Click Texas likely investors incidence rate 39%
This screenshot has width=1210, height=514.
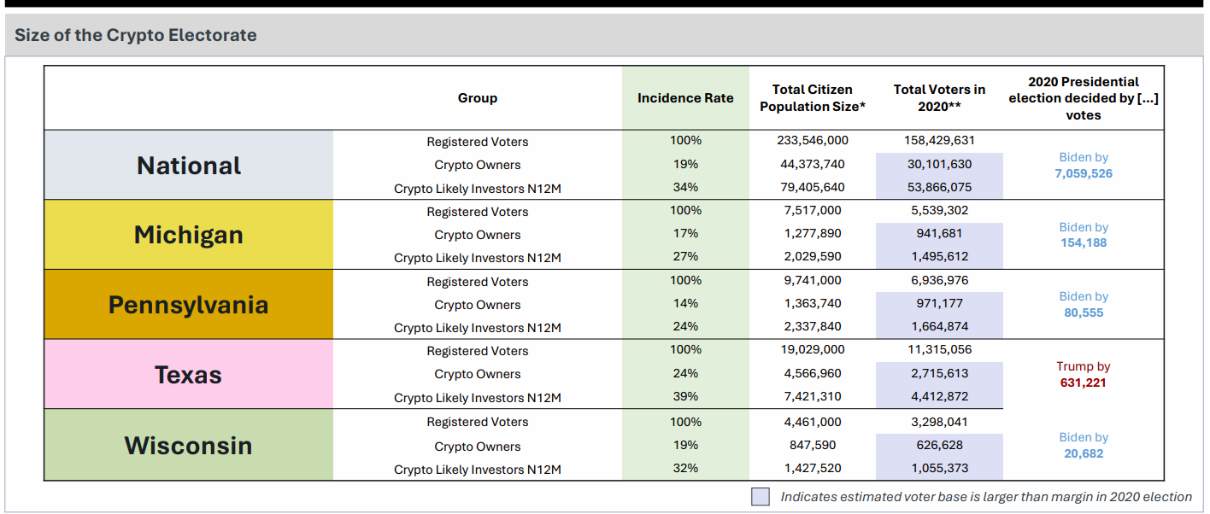click(x=685, y=397)
